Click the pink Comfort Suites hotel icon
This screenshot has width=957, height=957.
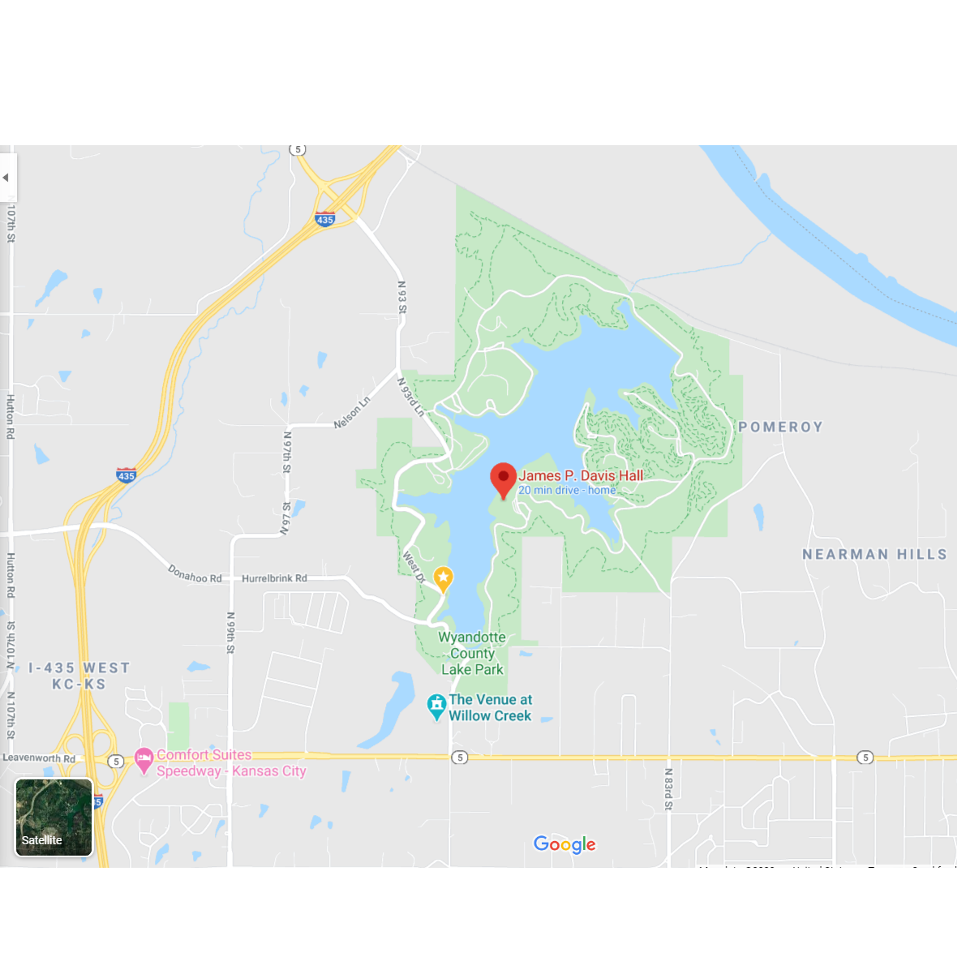144,761
